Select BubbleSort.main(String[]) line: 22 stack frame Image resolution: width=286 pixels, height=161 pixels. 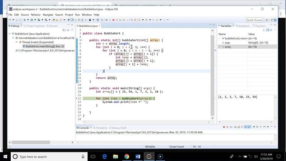(43, 47)
